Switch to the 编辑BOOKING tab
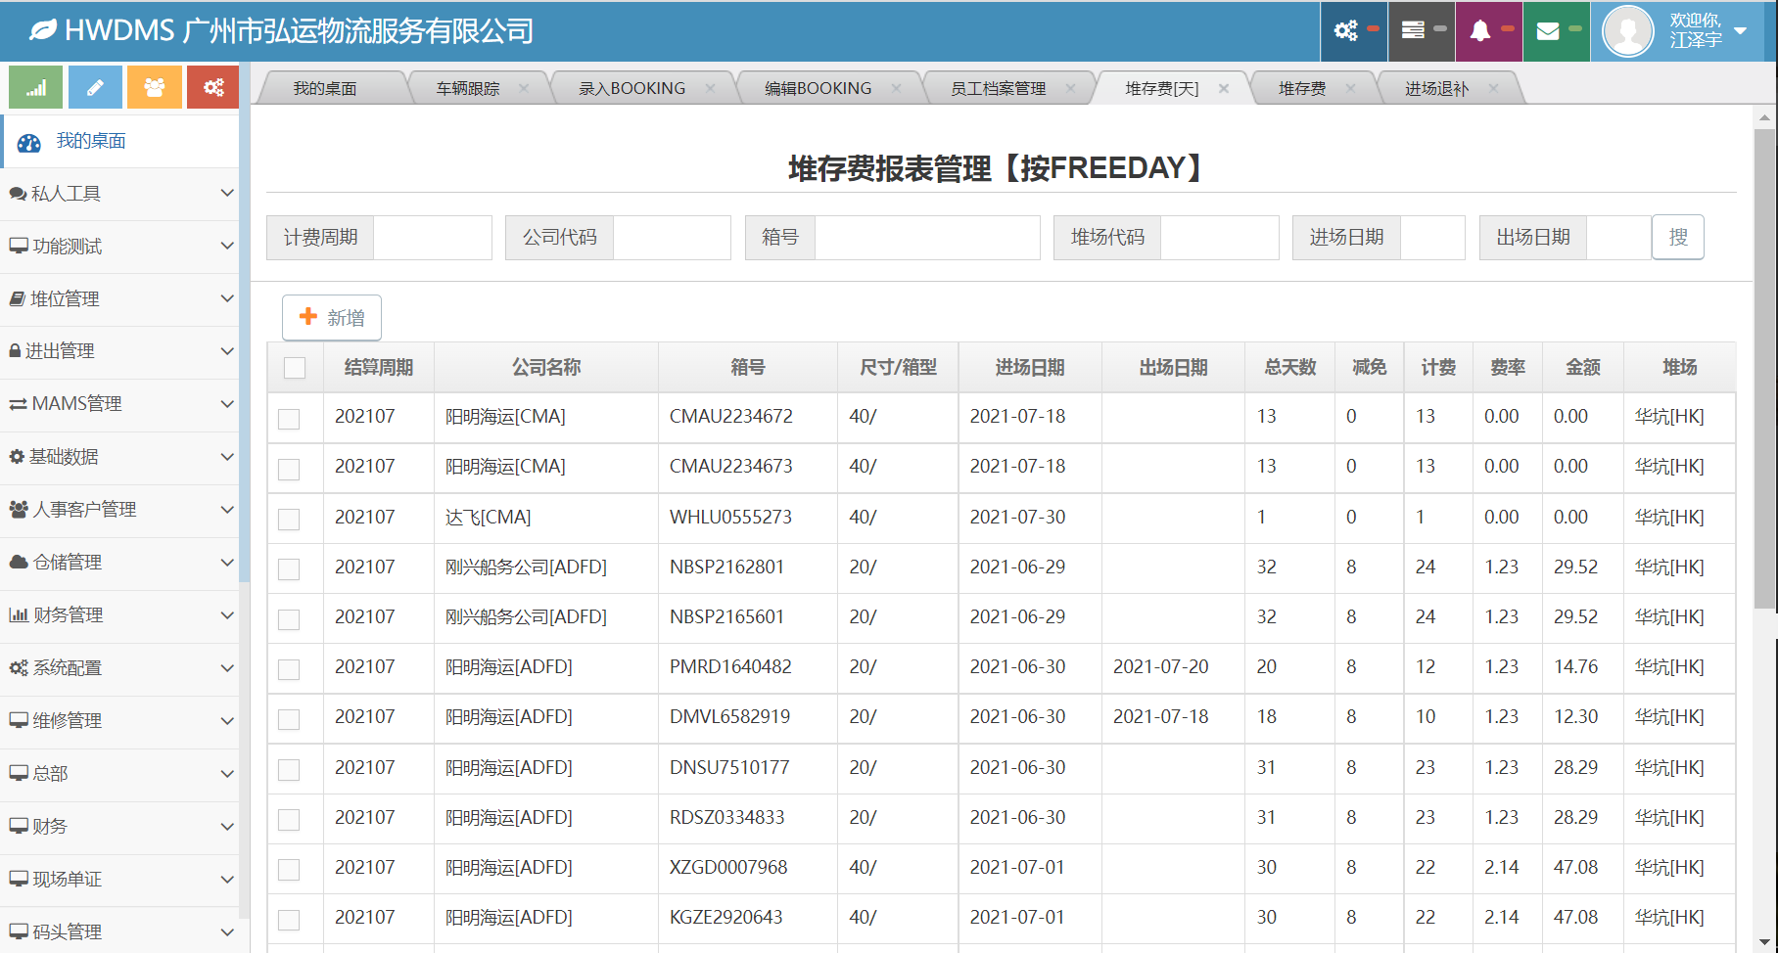 pos(818,88)
